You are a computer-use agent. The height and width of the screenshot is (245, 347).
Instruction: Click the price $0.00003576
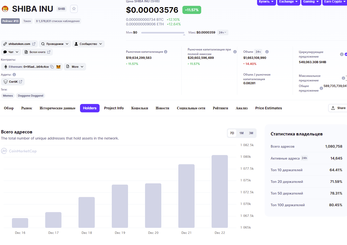[152, 10]
